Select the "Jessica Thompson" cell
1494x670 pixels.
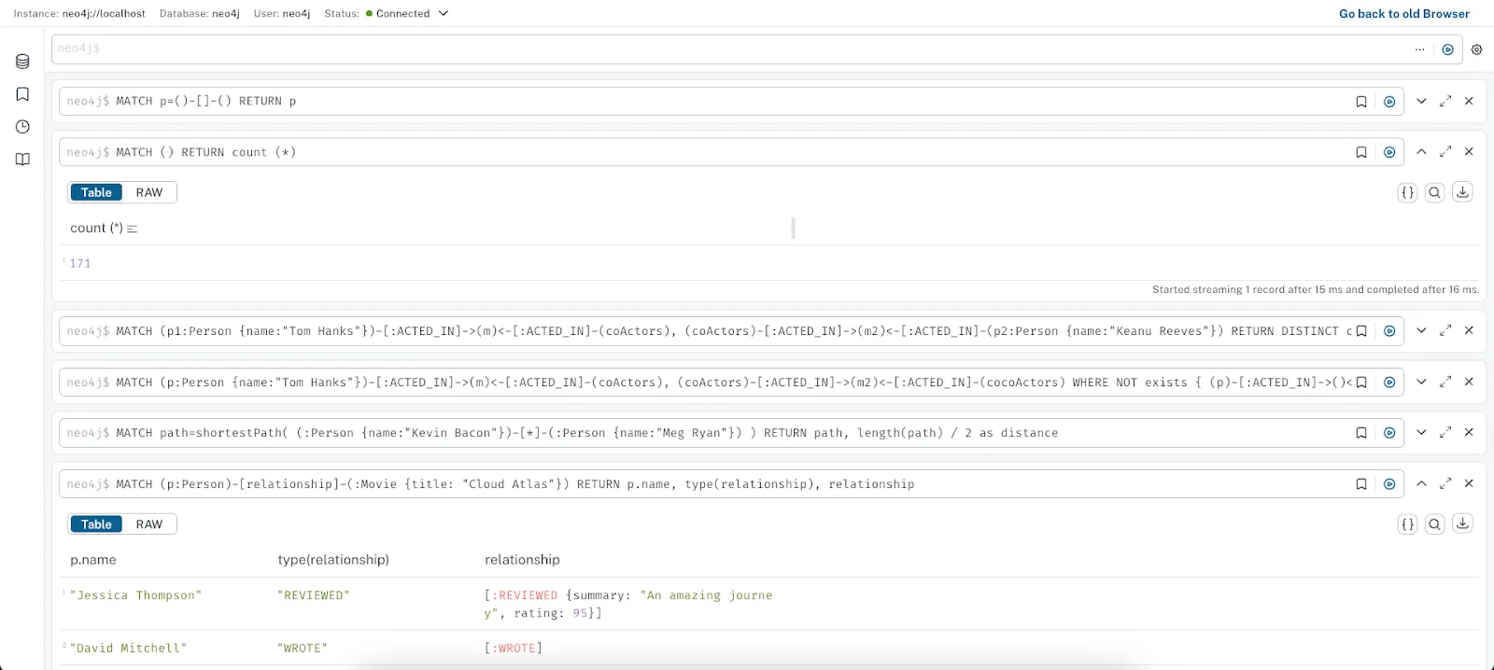click(x=135, y=595)
